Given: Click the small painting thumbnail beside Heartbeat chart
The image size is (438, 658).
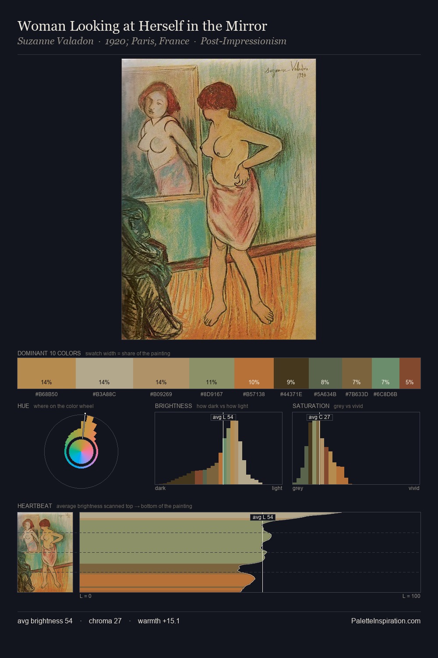Looking at the screenshot, I should coord(45,552).
